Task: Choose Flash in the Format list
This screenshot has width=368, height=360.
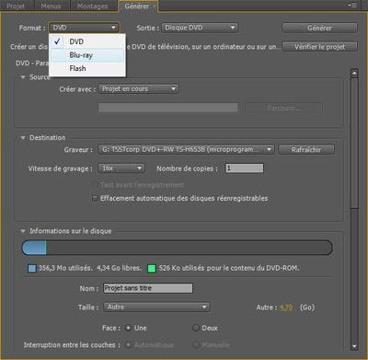Action: (87, 68)
